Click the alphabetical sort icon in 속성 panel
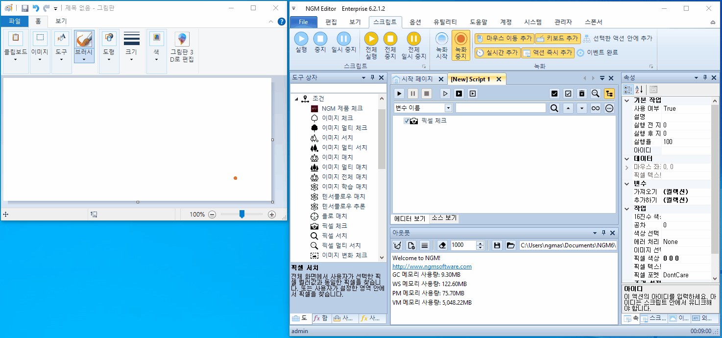The height and width of the screenshot is (338, 722). 639,90
